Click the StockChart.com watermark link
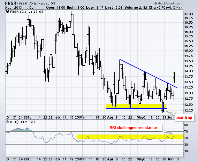The height and width of the screenshot is (162, 198). coord(169,3)
